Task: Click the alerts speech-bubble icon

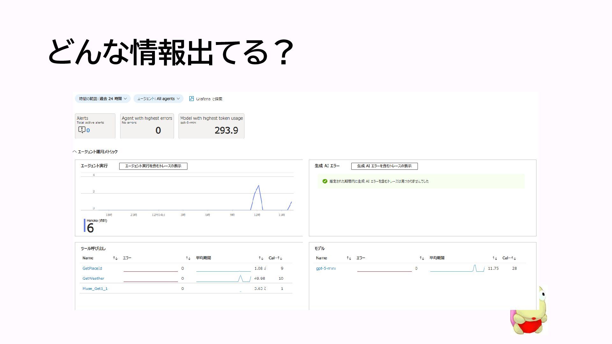Action: tap(82, 130)
